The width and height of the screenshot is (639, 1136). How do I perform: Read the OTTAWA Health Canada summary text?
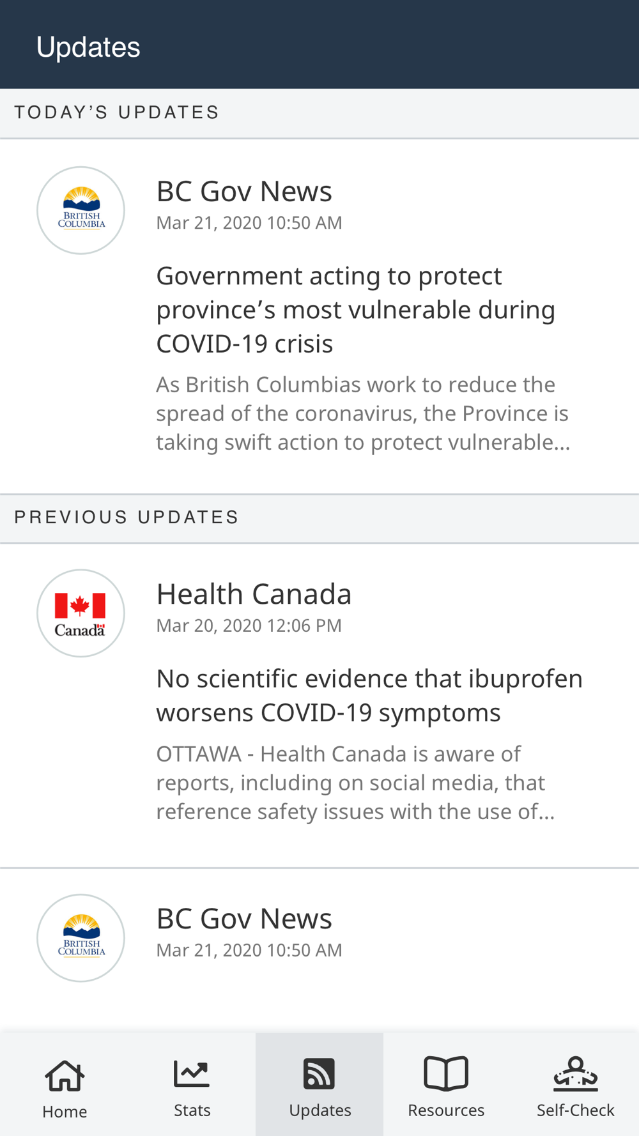pos(355,783)
